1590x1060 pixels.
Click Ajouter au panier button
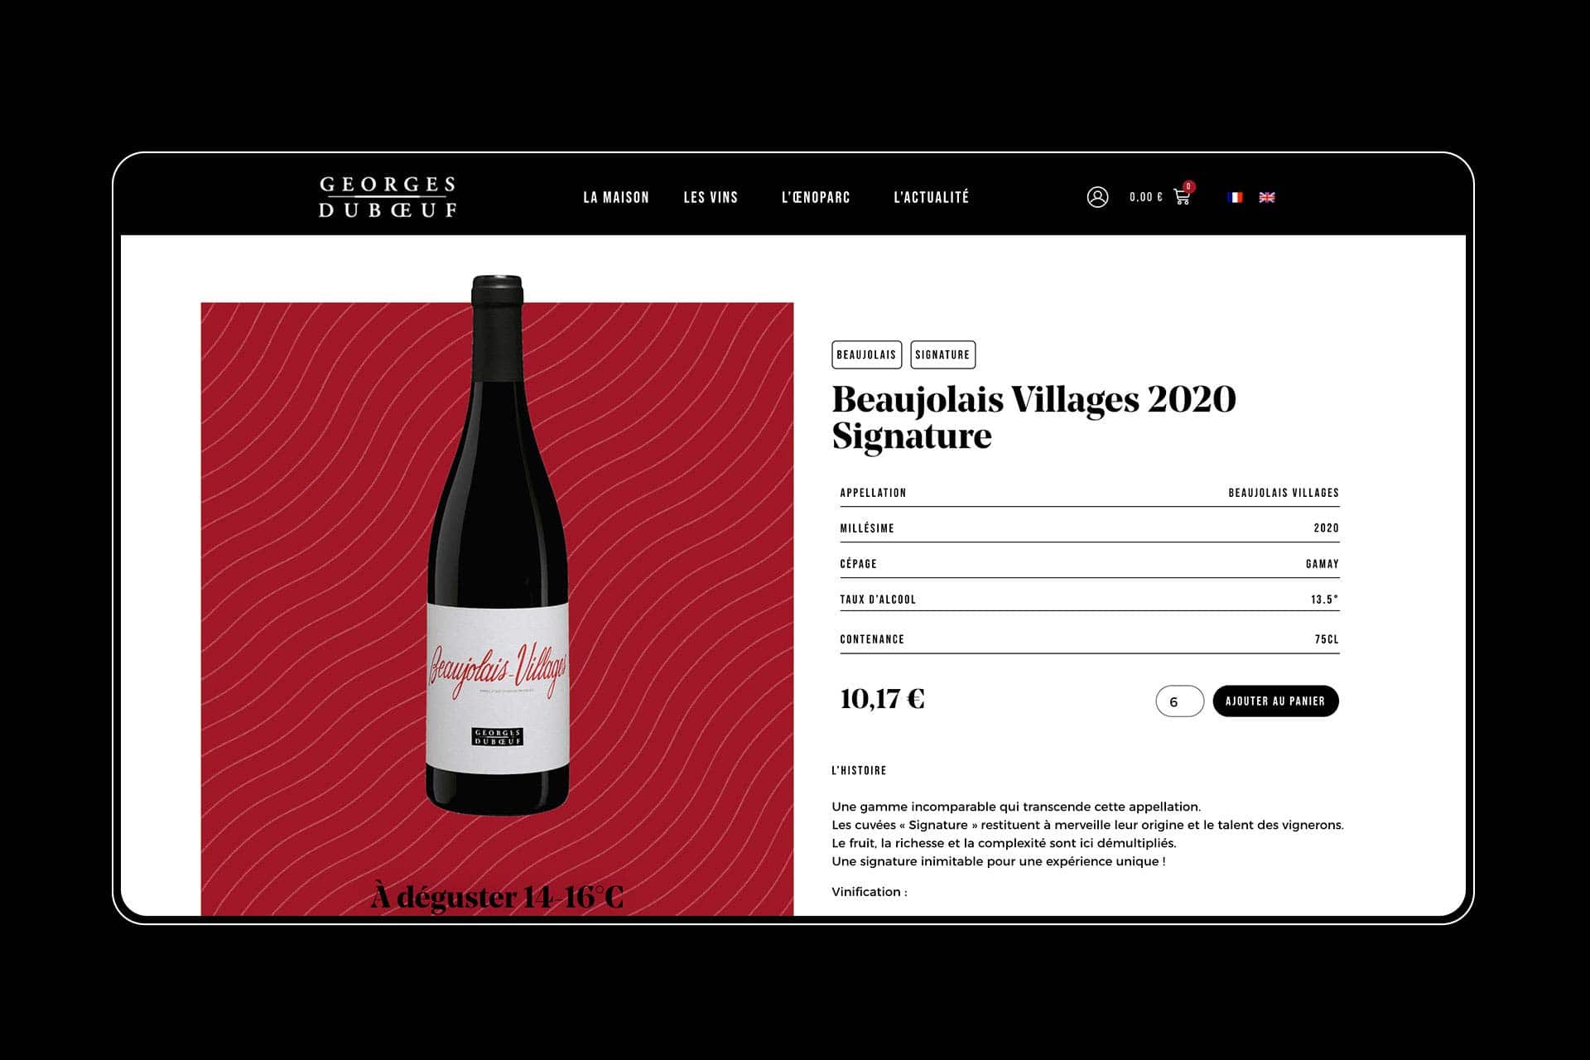click(x=1275, y=701)
